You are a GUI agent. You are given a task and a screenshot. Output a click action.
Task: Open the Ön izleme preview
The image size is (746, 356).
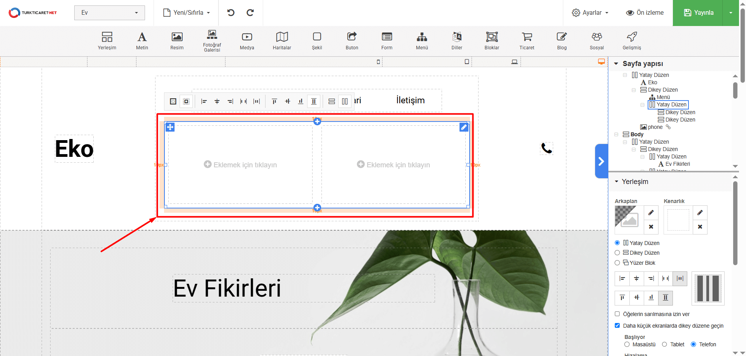point(645,13)
